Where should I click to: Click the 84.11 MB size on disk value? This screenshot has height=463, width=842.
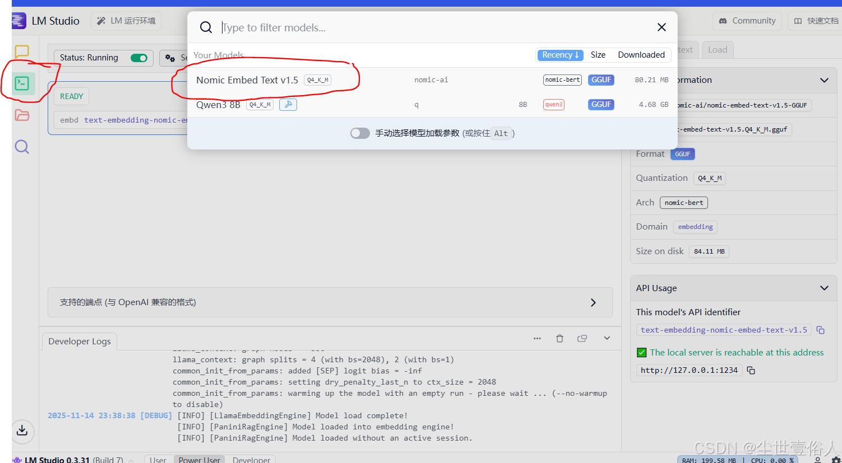(709, 251)
